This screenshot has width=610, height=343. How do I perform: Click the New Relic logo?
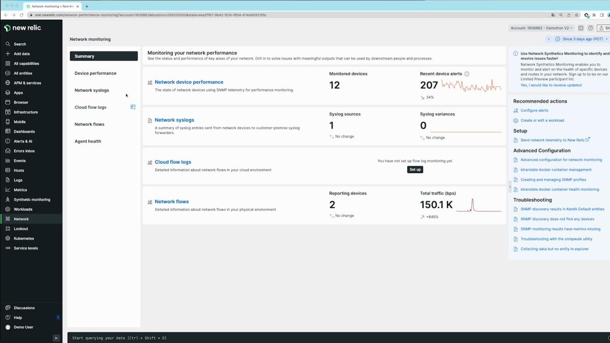(23, 28)
